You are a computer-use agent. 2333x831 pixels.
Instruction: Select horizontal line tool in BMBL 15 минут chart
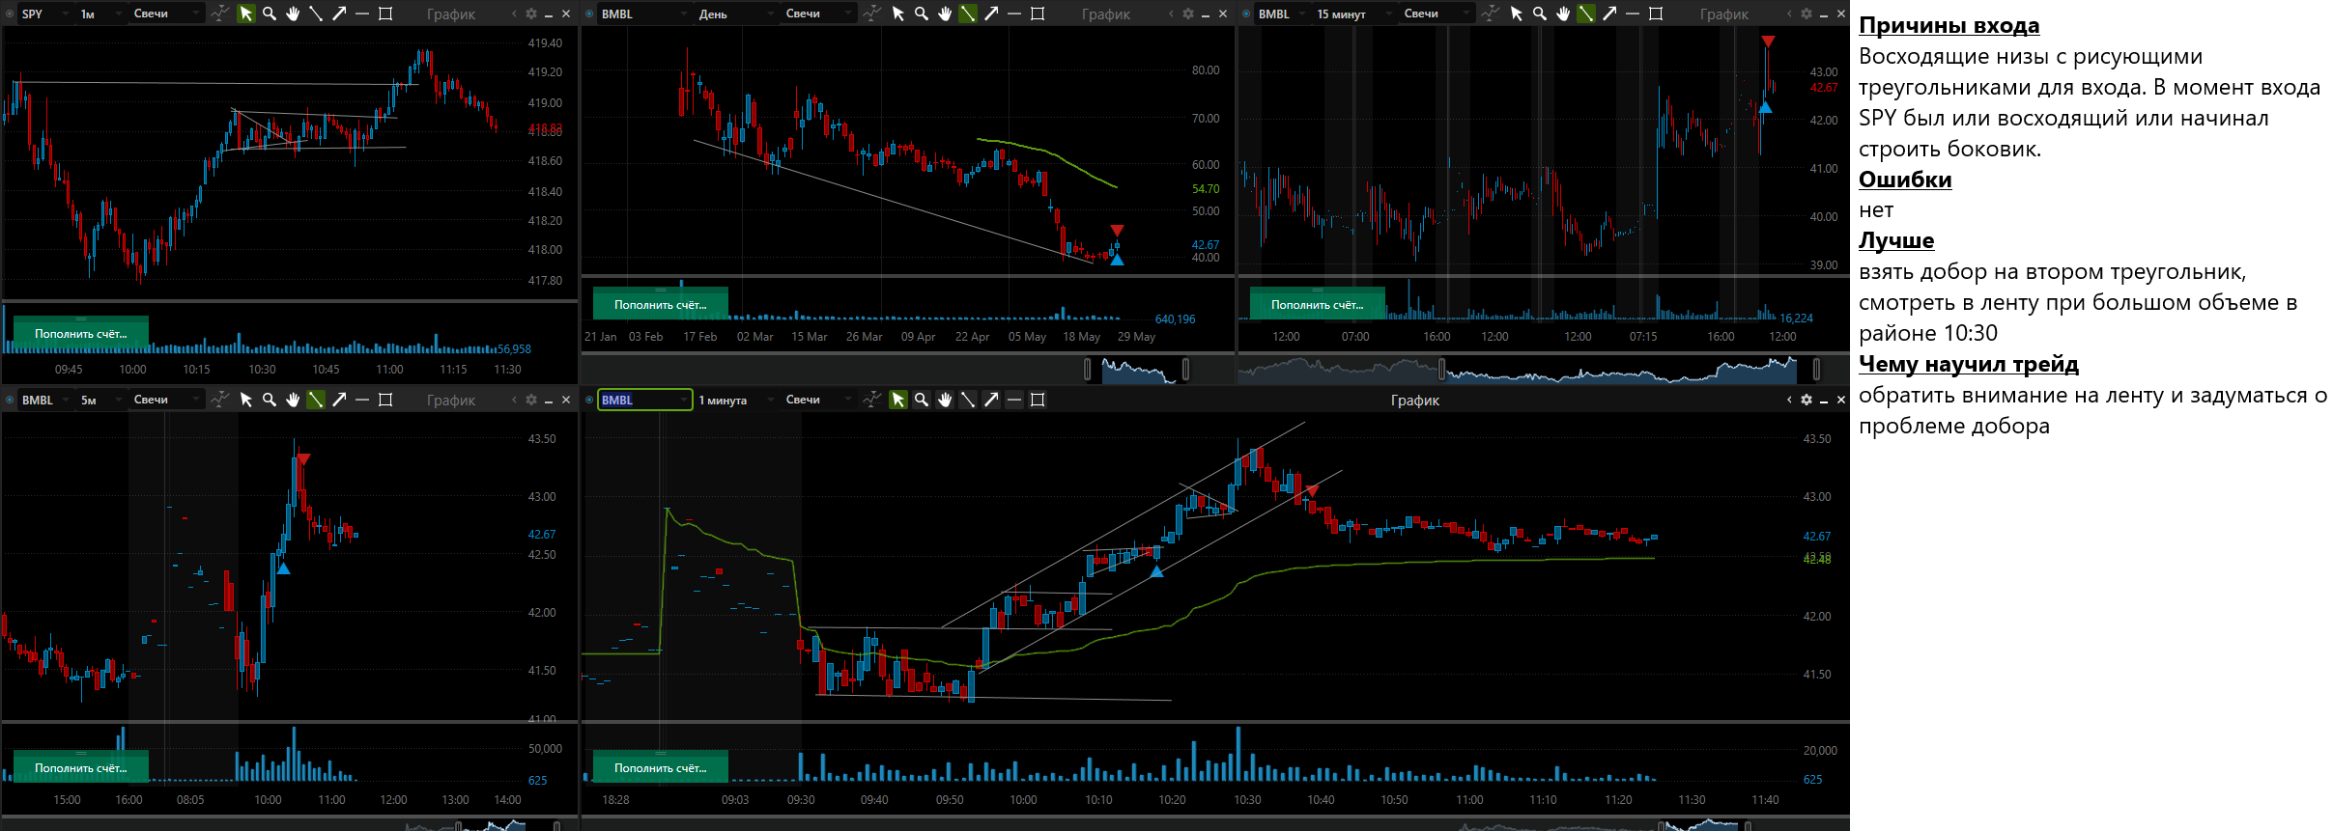[x=1633, y=14]
